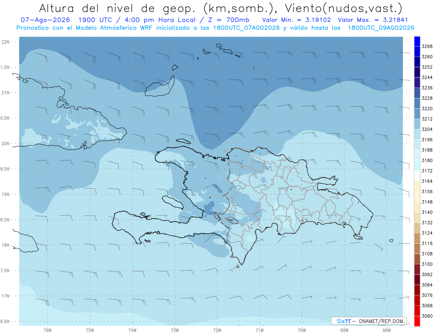Click the legend swatch between 3196 and 3204

(417, 134)
